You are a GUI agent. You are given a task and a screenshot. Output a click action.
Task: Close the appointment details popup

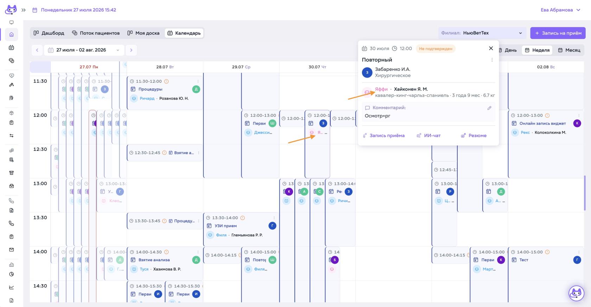point(491,48)
